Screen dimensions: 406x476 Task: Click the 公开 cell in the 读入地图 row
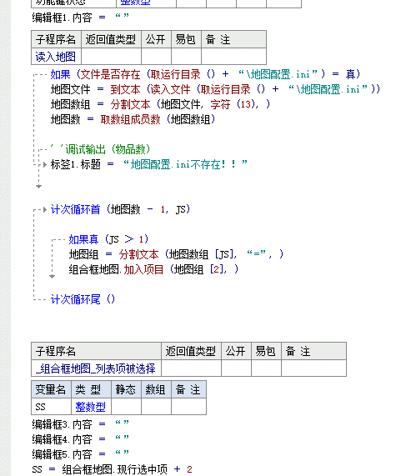point(156,57)
